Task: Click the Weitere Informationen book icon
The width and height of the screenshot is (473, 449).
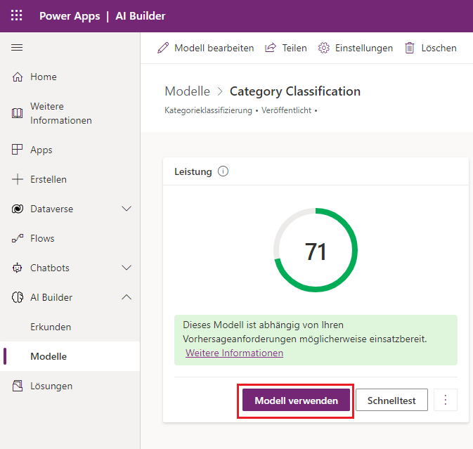Action: (x=18, y=114)
